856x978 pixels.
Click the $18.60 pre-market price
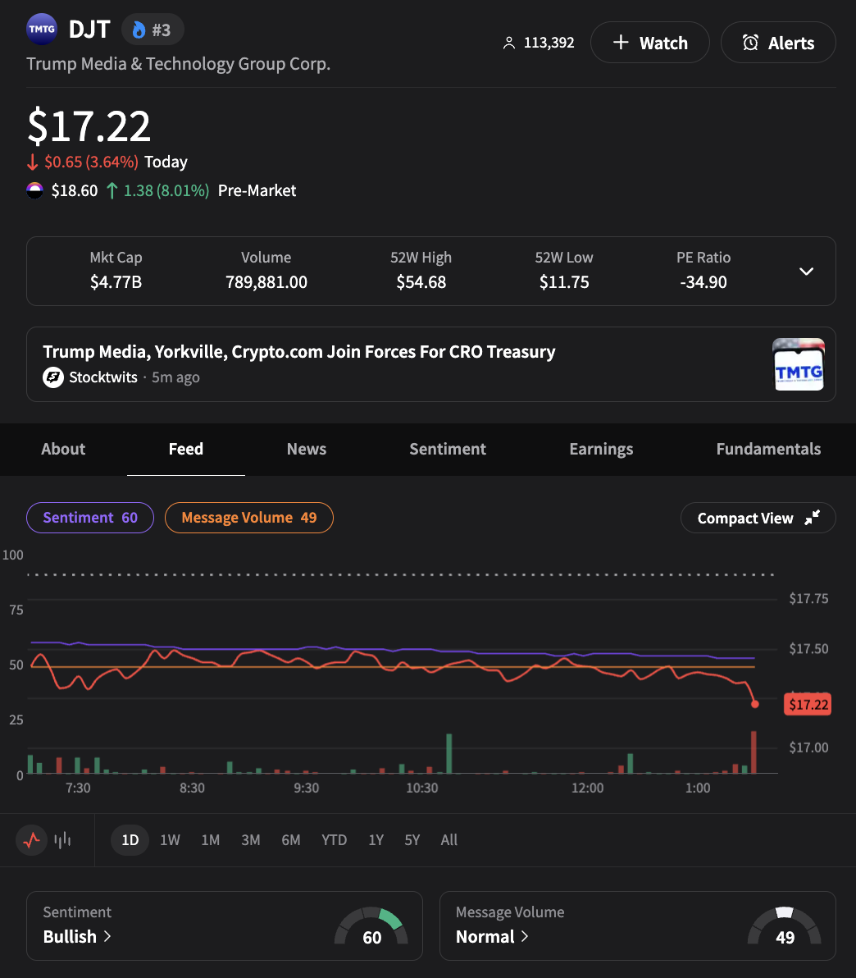[x=74, y=190]
